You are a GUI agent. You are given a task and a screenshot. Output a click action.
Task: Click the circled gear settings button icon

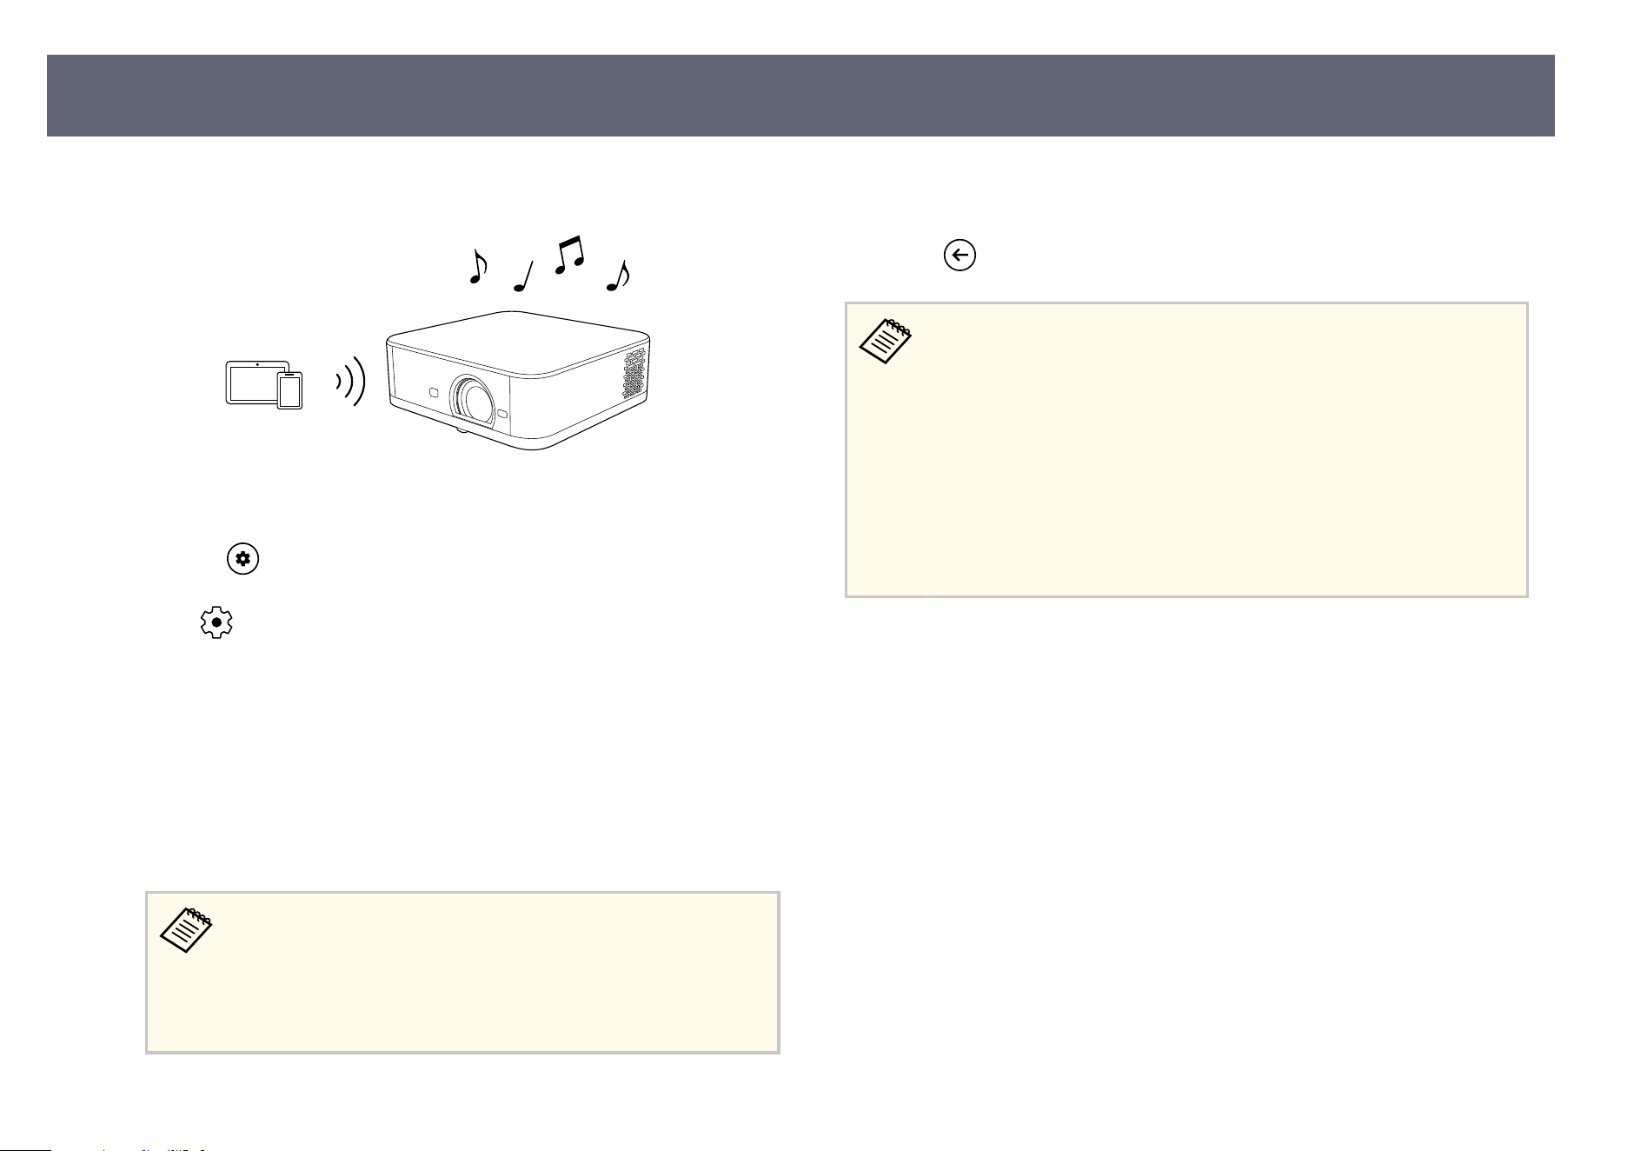pyautogui.click(x=243, y=559)
